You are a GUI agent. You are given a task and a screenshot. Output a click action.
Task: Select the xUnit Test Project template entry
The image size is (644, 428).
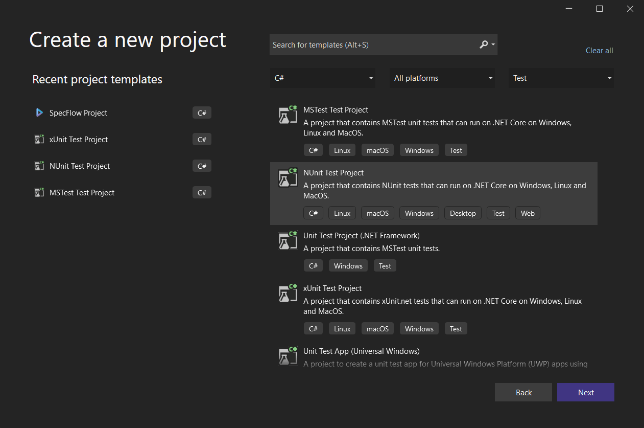coord(434,307)
